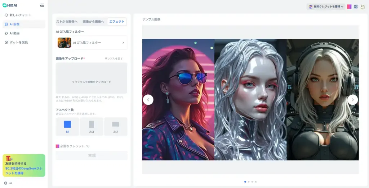Image resolution: width=369 pixels, height=188 pixels.
Task: Open the 無料クレジットを獲得 dropdown
Action: pyautogui.click(x=326, y=6)
